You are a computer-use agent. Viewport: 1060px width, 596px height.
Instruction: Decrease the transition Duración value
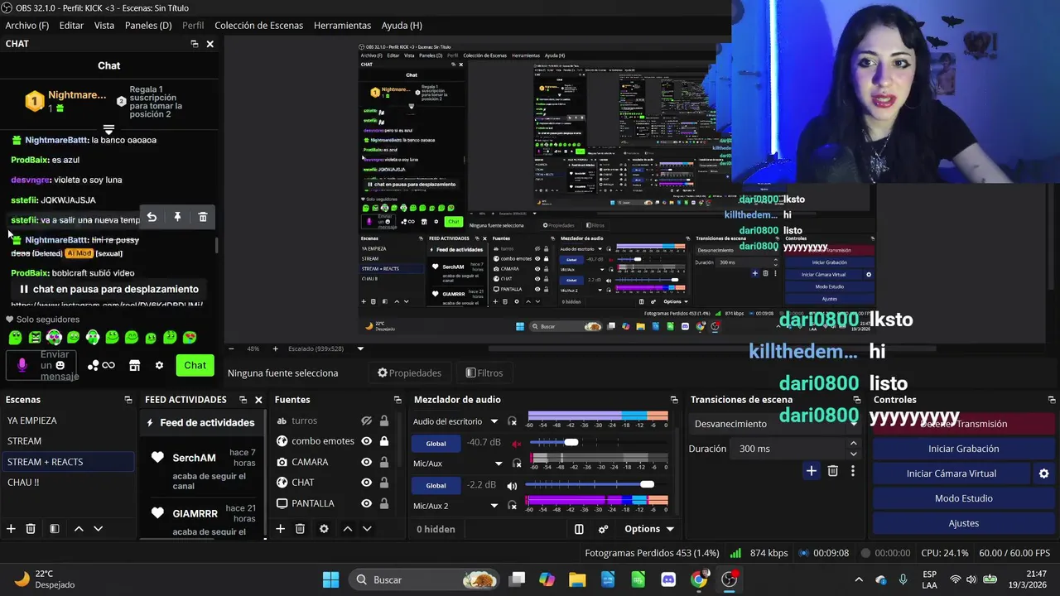tap(853, 454)
